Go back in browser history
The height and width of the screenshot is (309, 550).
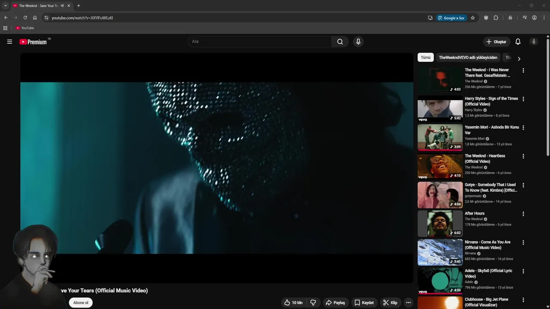[6, 18]
